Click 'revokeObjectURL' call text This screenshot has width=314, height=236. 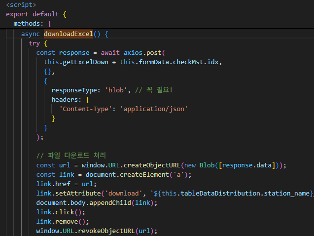(106, 231)
